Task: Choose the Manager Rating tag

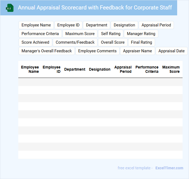Action: [141, 34]
